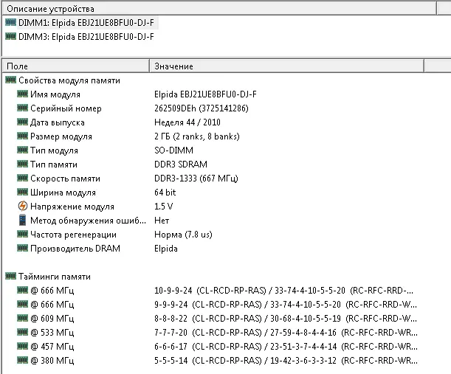This screenshot has width=451, height=374.
Task: Click memory icon of '@ 380 МГц' row
Action: tap(22, 360)
